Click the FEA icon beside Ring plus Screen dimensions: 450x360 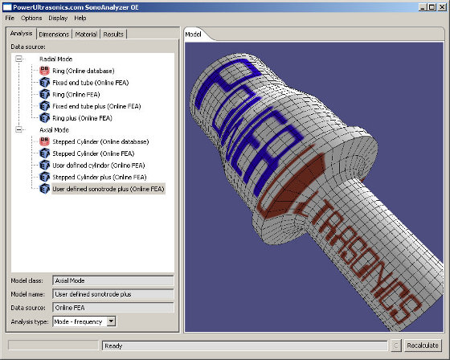[x=44, y=117]
